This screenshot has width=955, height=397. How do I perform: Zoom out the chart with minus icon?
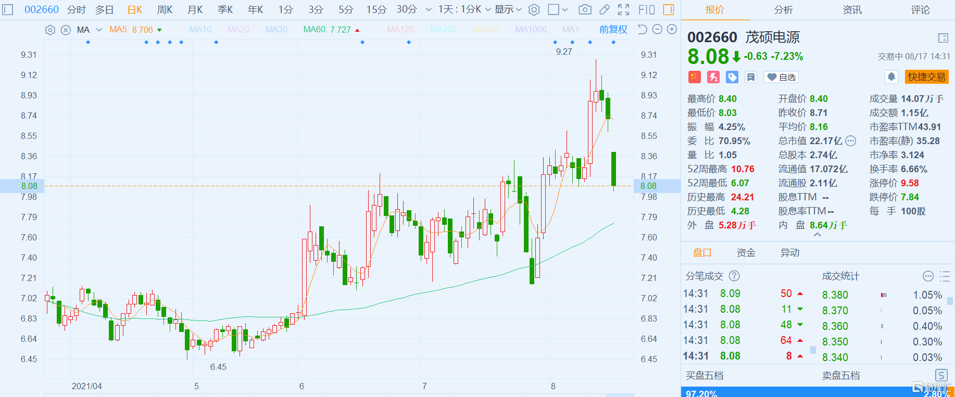[x=657, y=30]
